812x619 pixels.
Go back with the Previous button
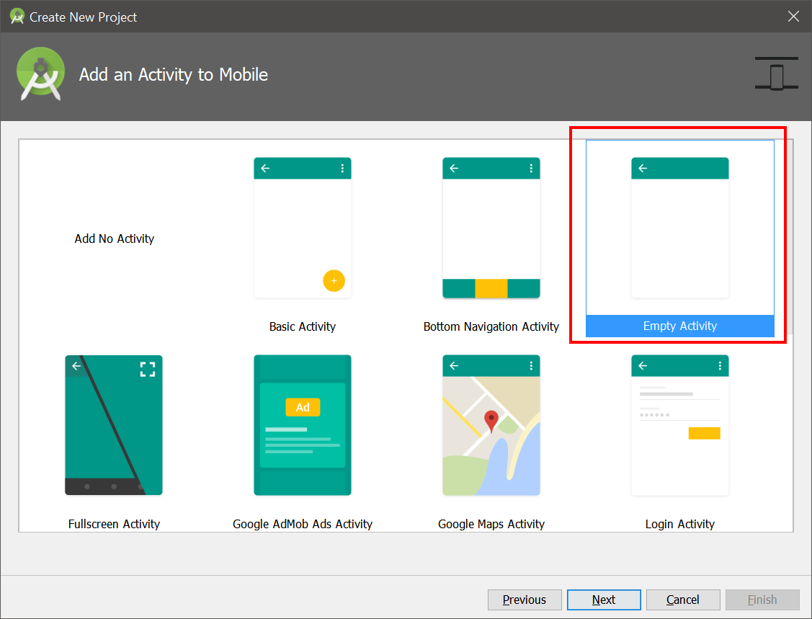(525, 600)
